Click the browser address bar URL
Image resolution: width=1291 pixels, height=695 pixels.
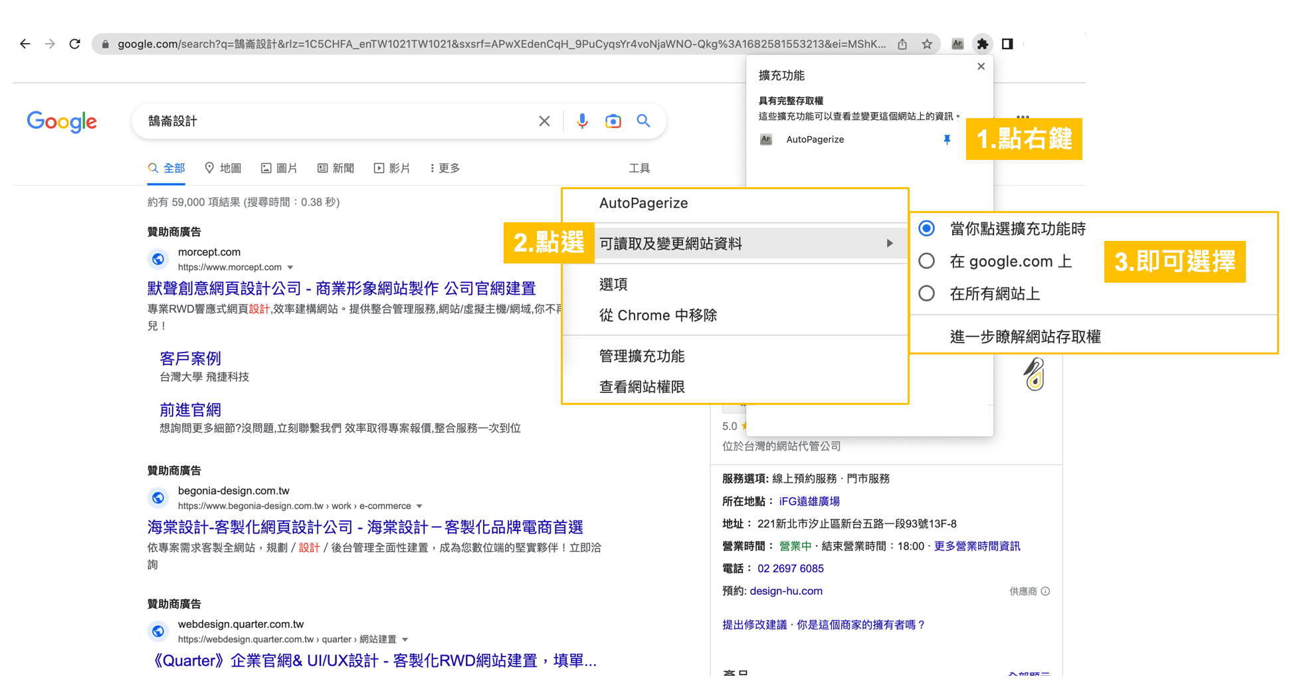click(x=502, y=44)
